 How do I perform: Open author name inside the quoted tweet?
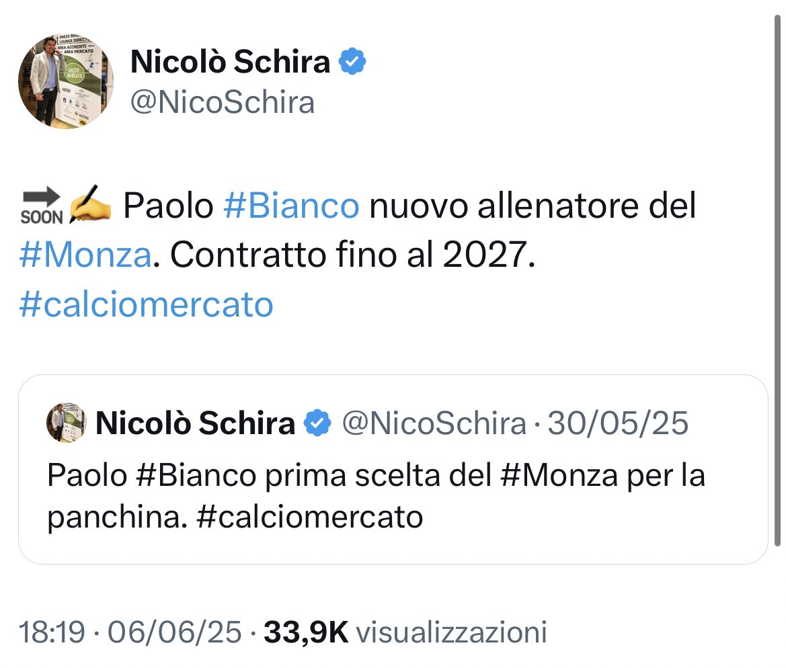click(x=196, y=423)
